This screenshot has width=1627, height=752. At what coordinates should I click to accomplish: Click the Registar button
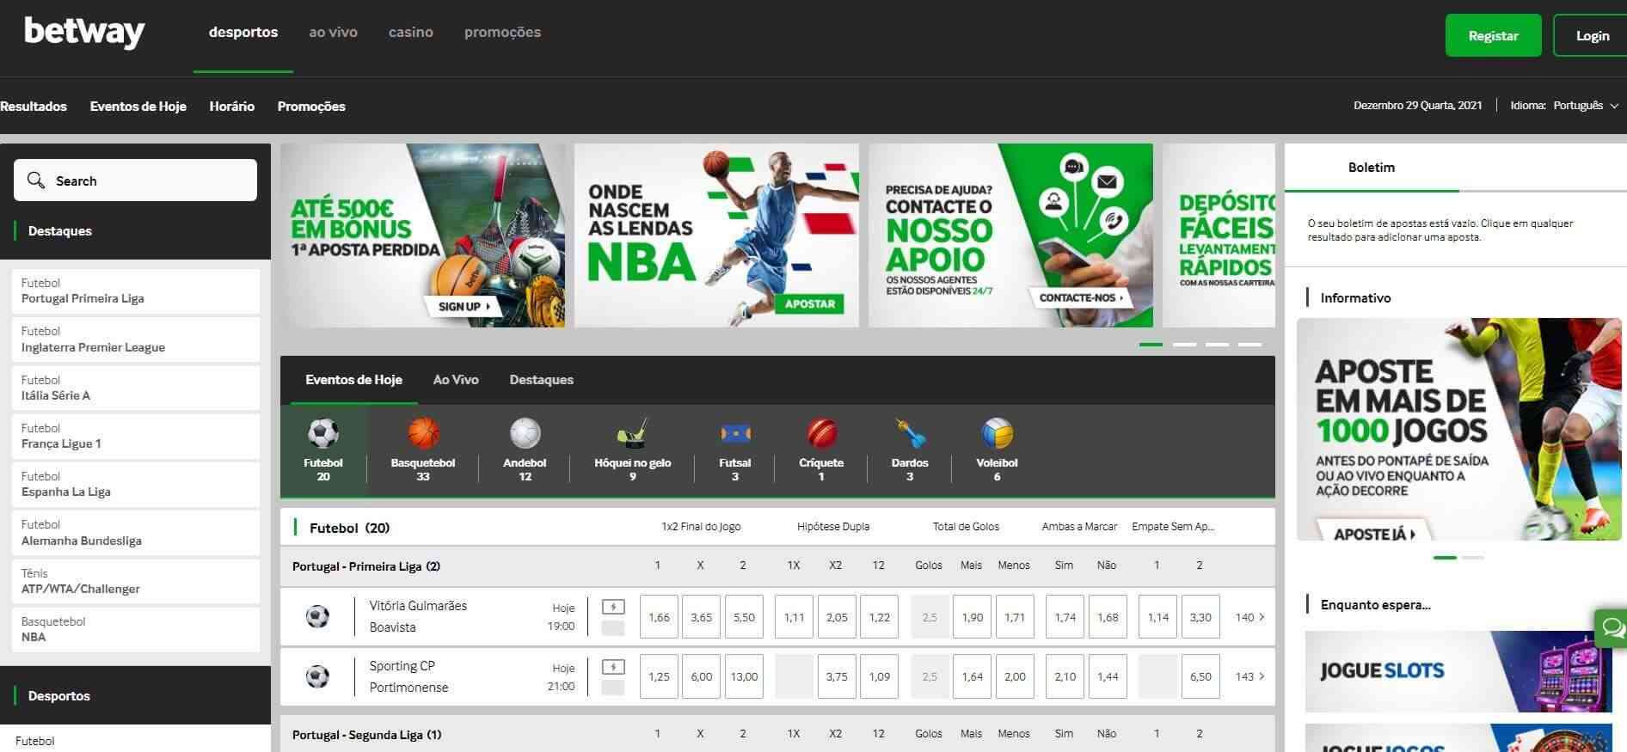(1493, 35)
